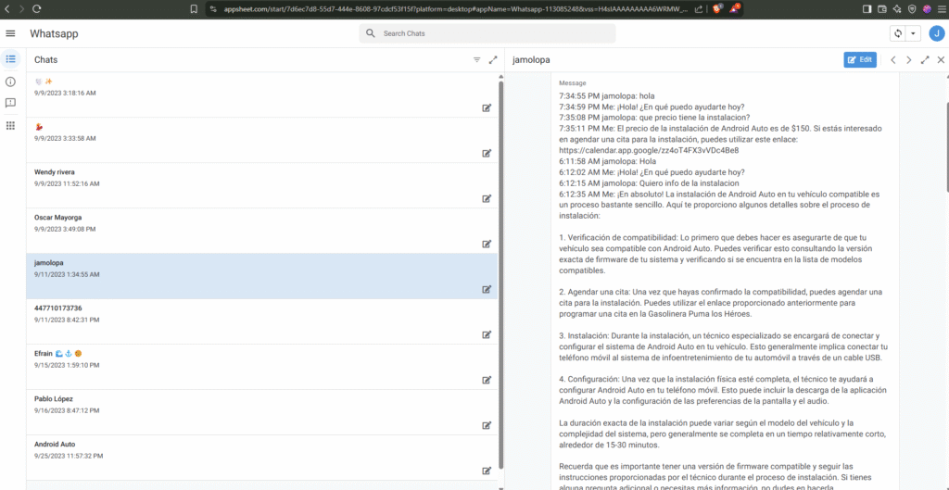Click the browser forward arrow

(x=21, y=9)
